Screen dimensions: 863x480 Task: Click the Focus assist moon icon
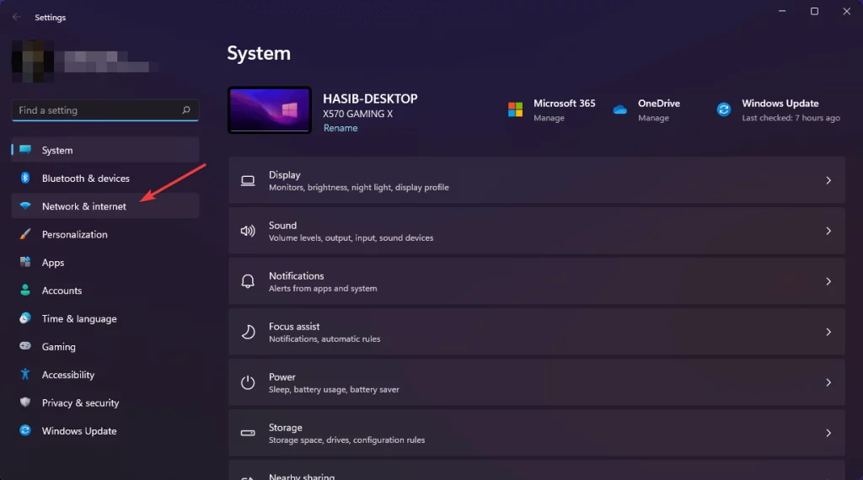248,332
